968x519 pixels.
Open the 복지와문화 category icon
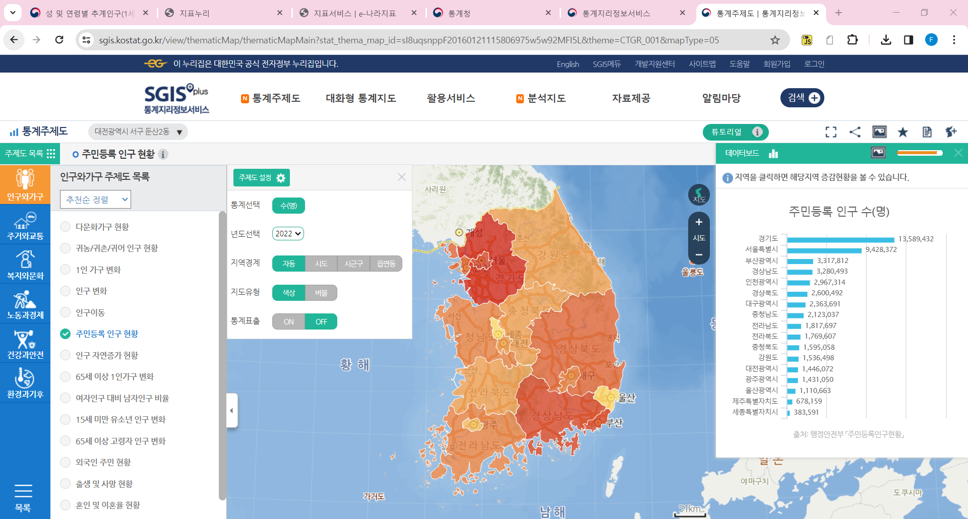click(x=25, y=265)
